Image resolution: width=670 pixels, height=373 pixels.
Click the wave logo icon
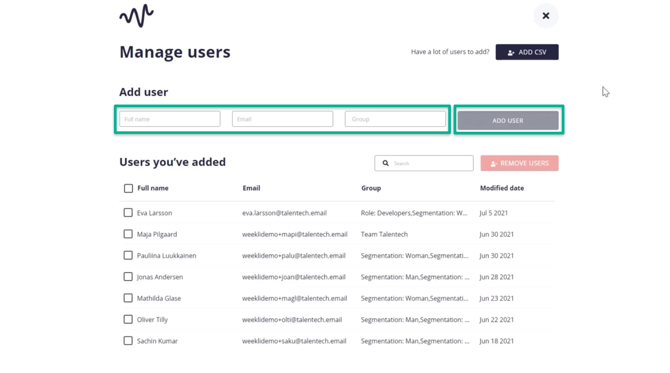136,16
